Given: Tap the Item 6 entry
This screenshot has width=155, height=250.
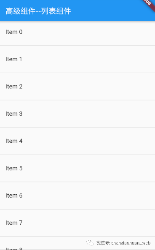Looking at the screenshot, I should (77, 196).
